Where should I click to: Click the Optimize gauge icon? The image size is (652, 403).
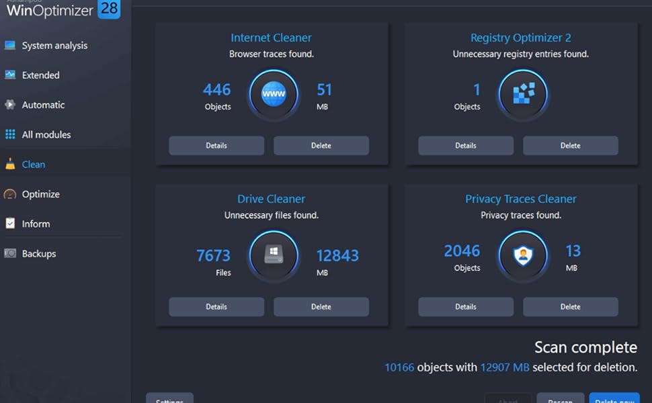coord(9,193)
